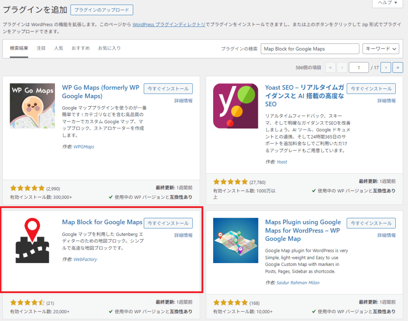
Task: Open the WebFactory author link
Action: (85, 260)
